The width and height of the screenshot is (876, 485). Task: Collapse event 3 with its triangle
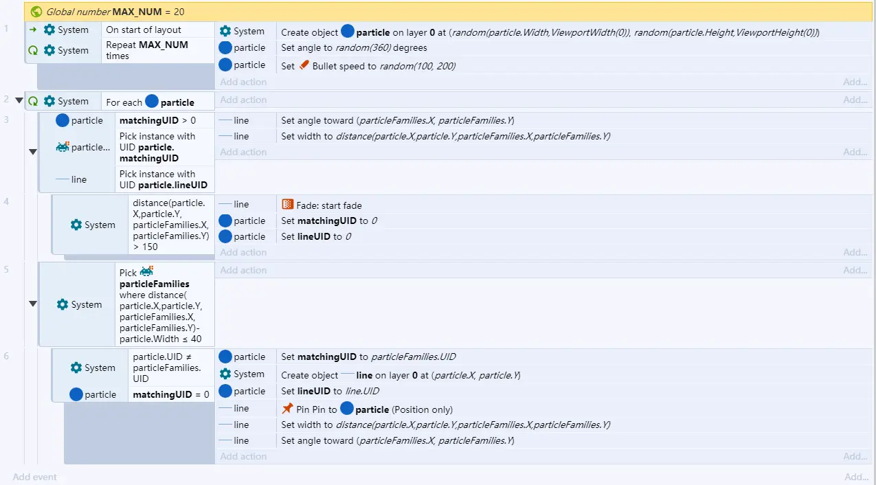32,151
